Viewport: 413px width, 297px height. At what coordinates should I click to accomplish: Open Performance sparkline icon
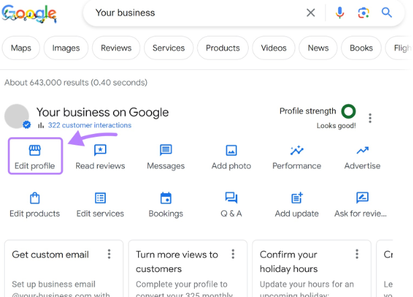[x=297, y=150]
